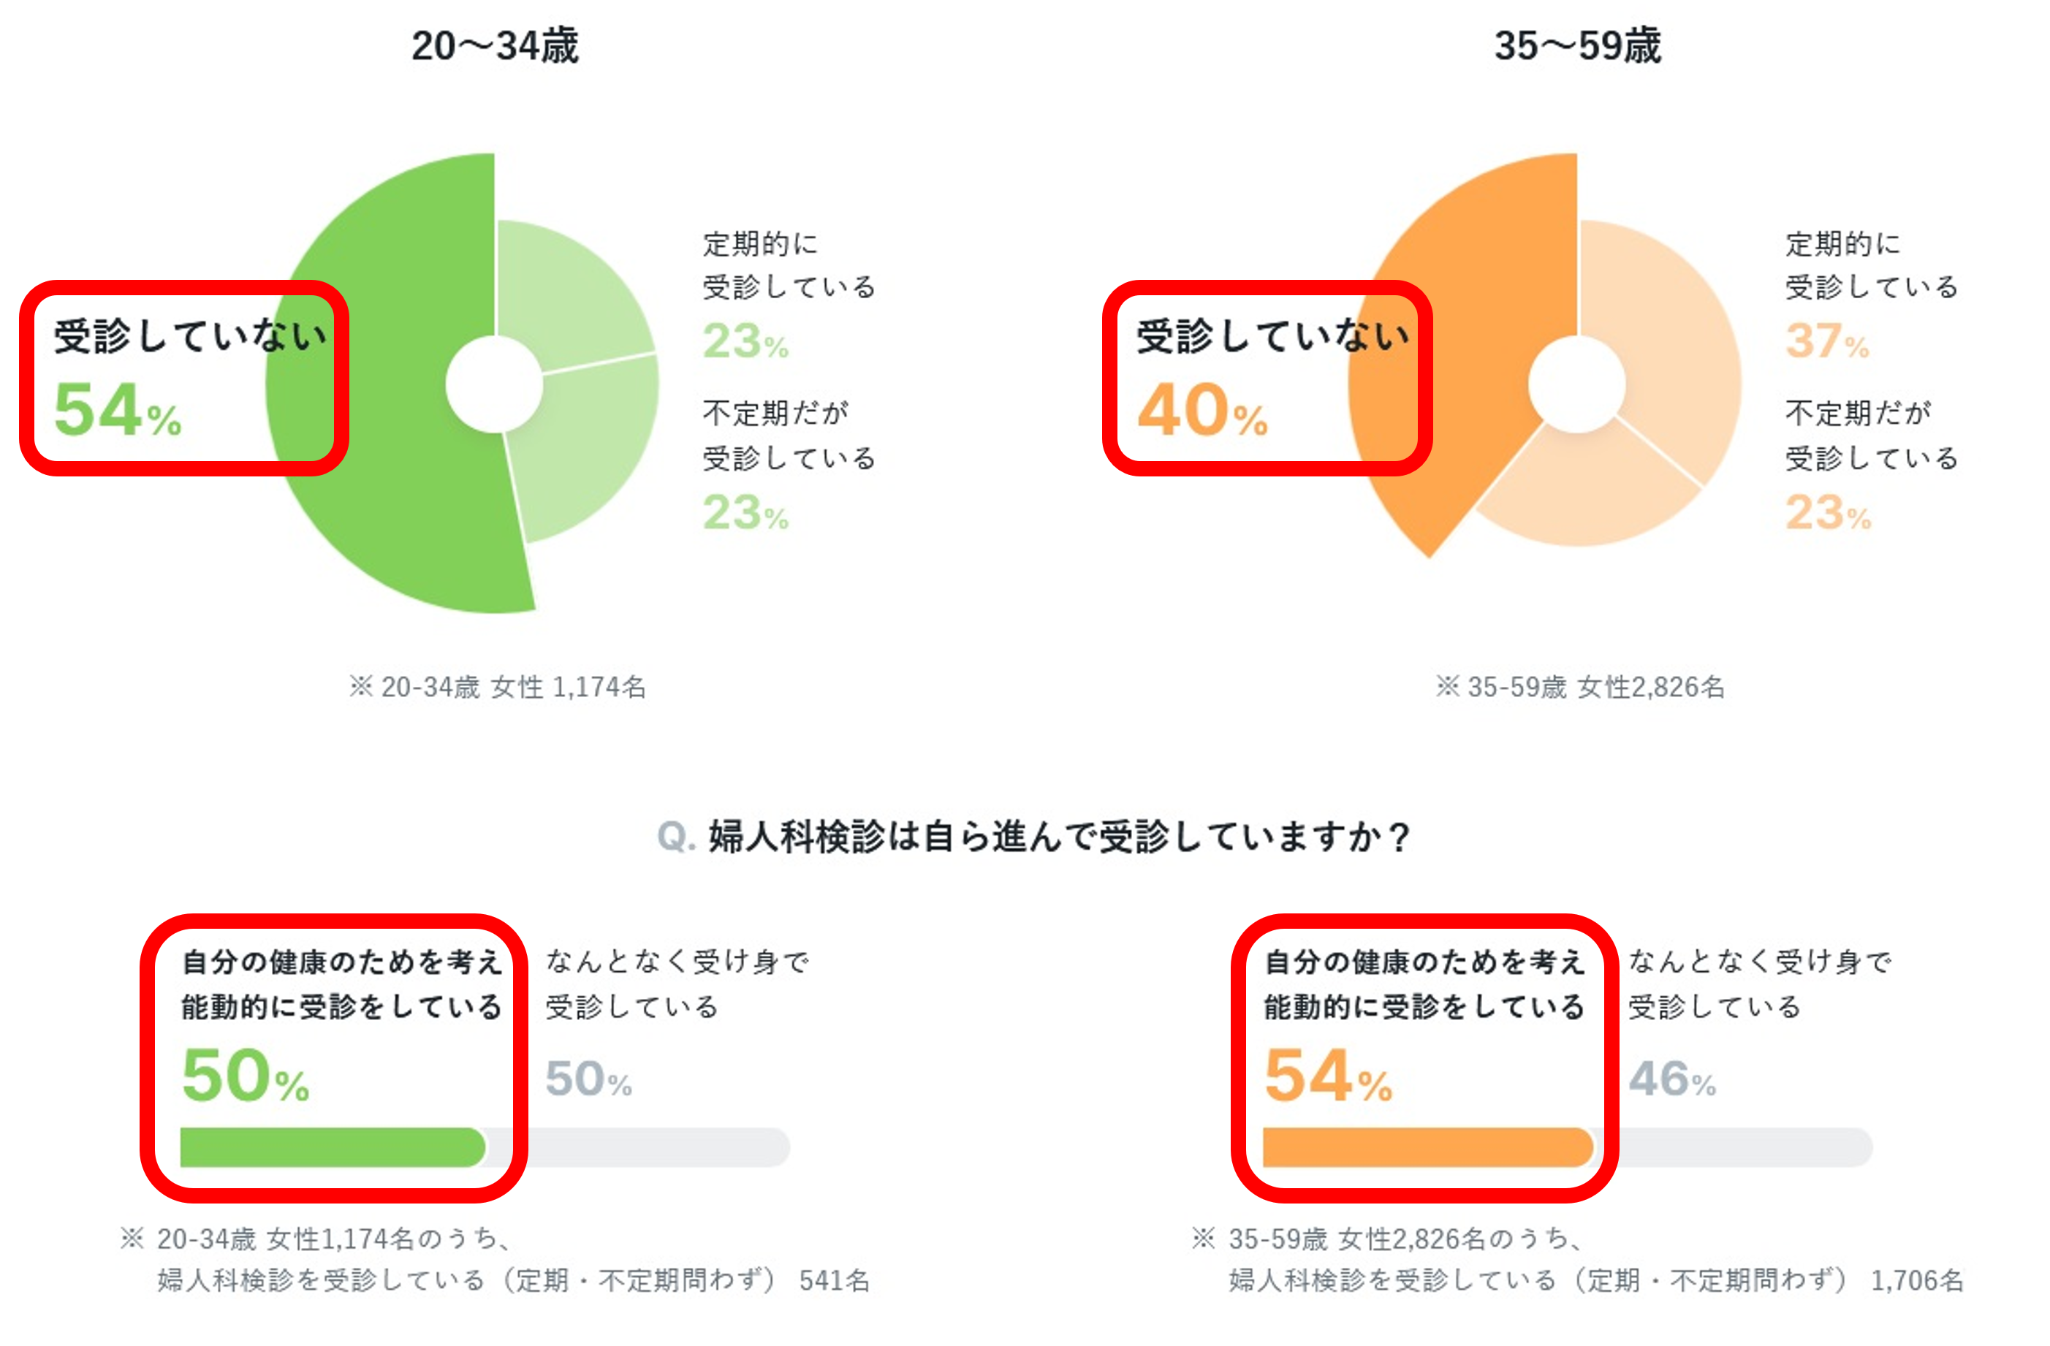Click the footnote "35-59歳 女性2,826名"
2050x1346 pixels.
tap(1581, 687)
